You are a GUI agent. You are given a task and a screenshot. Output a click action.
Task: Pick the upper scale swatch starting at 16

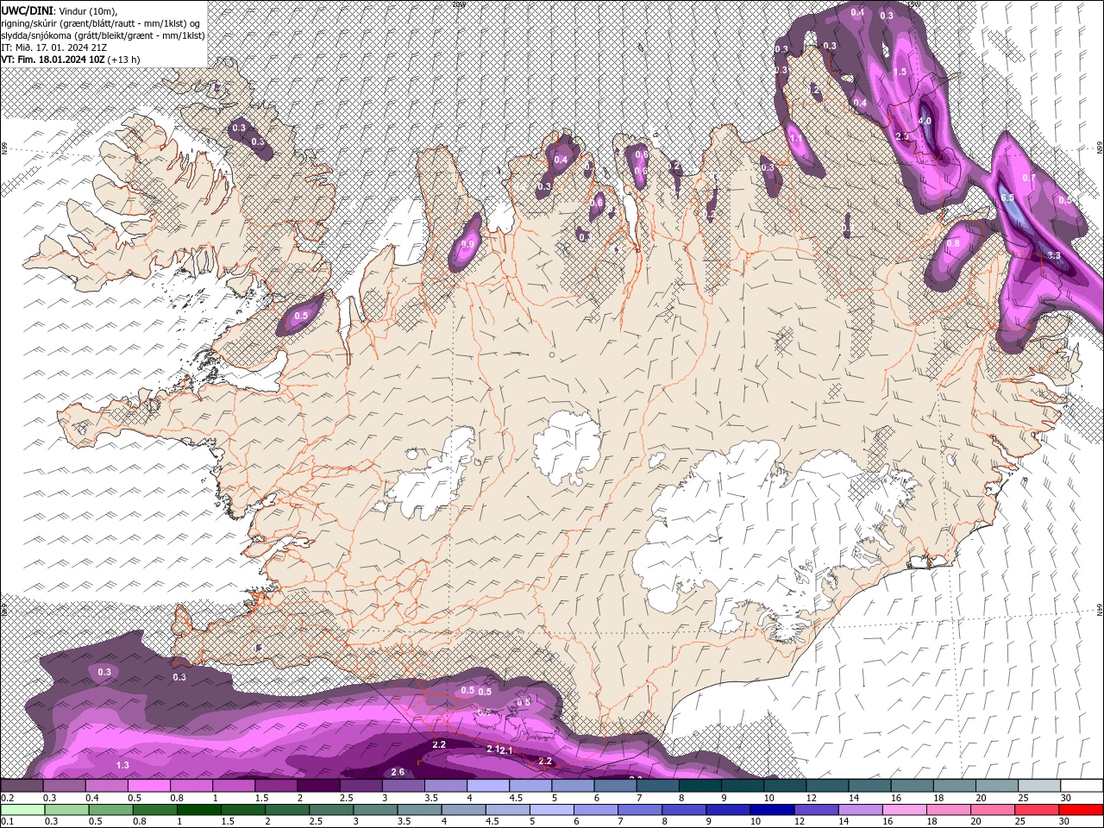click(x=912, y=786)
